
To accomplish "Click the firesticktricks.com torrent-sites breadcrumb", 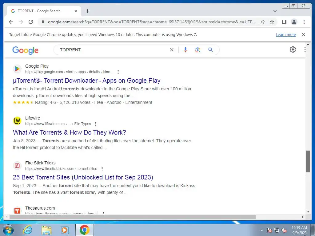I will tap(61, 169).
